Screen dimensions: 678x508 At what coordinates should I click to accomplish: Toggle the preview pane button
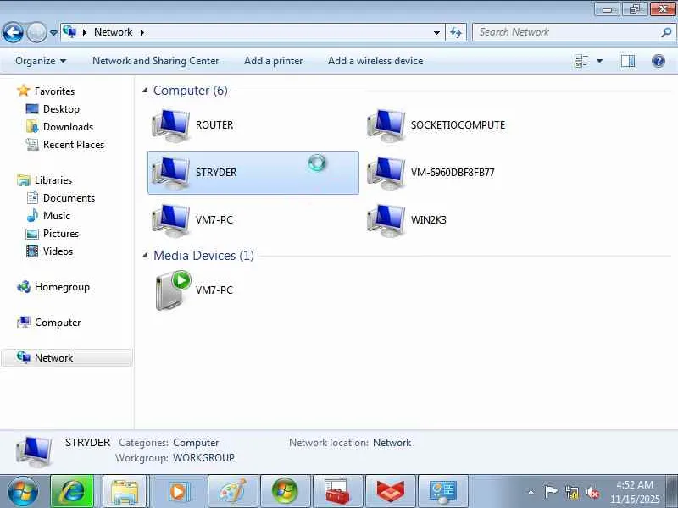[628, 61]
